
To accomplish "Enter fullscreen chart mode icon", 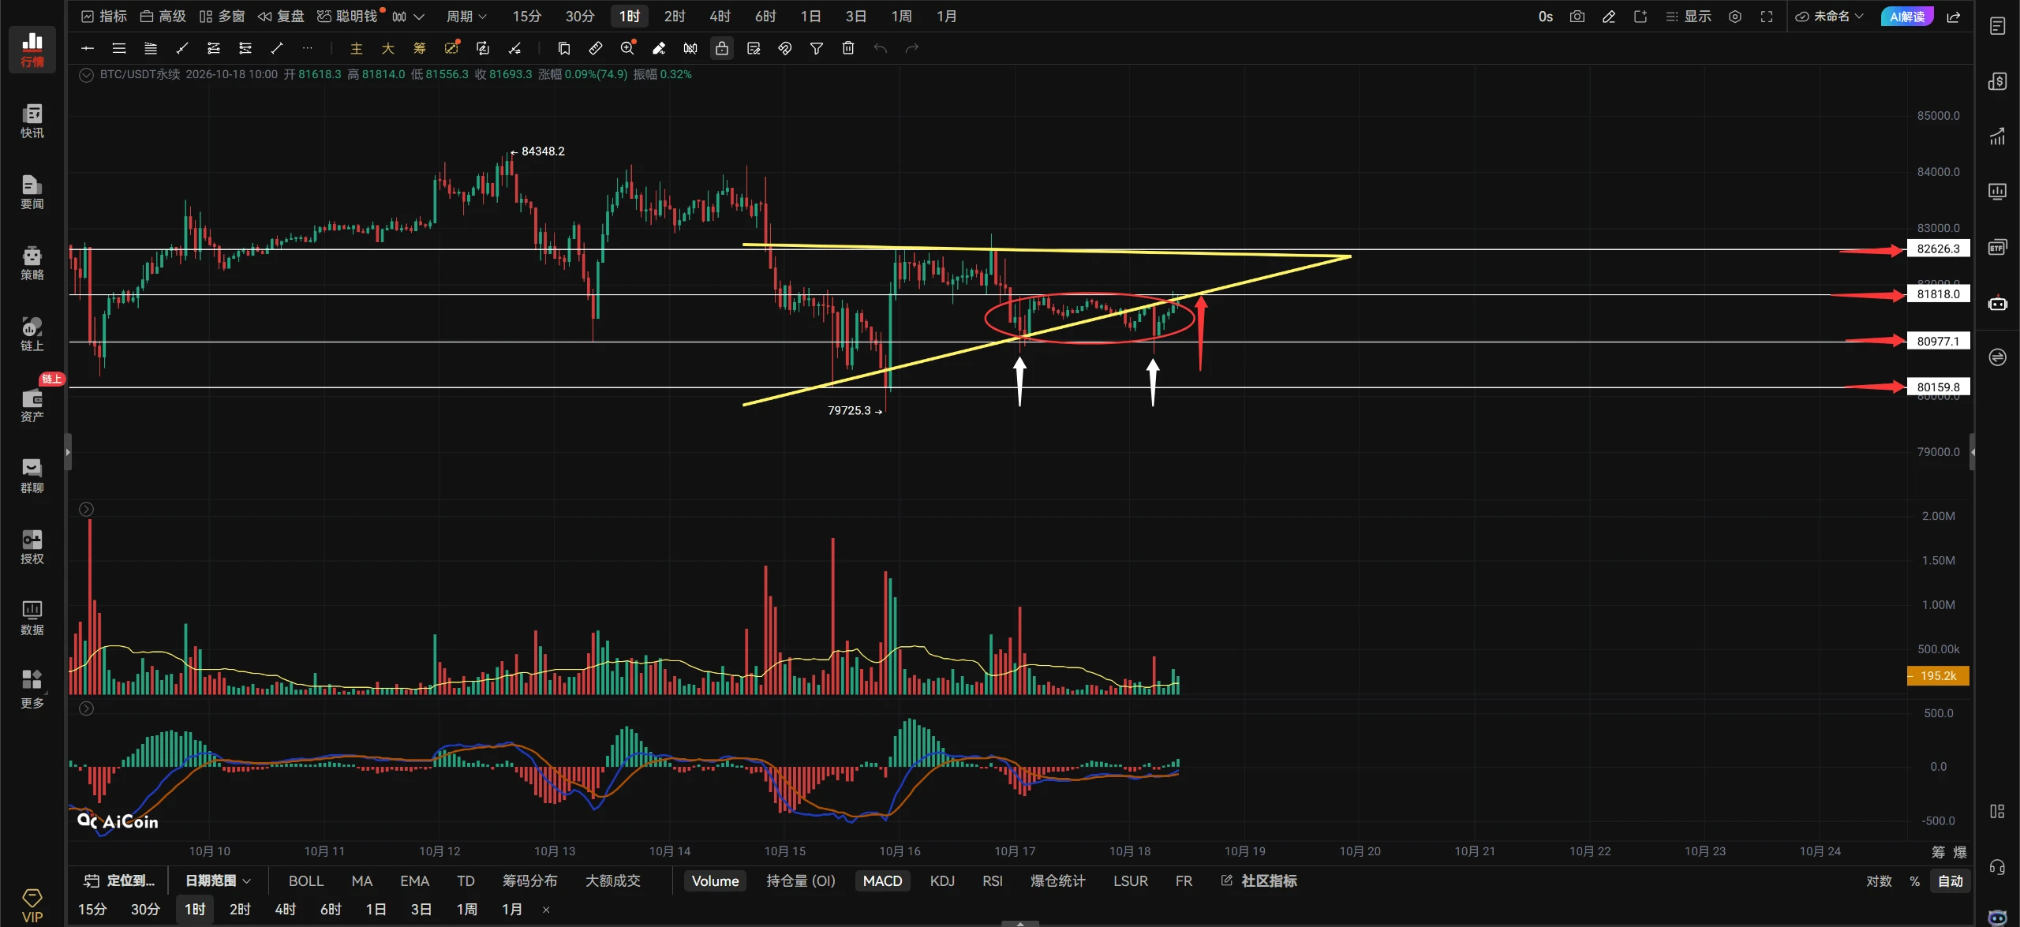I will tap(1767, 17).
